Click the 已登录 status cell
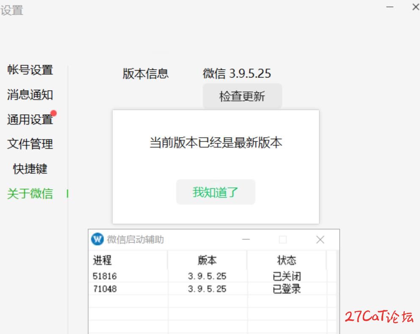420x334 pixels. [287, 289]
